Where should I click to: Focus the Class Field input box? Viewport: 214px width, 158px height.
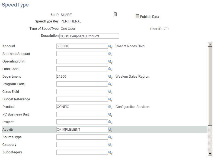[x=82, y=92]
